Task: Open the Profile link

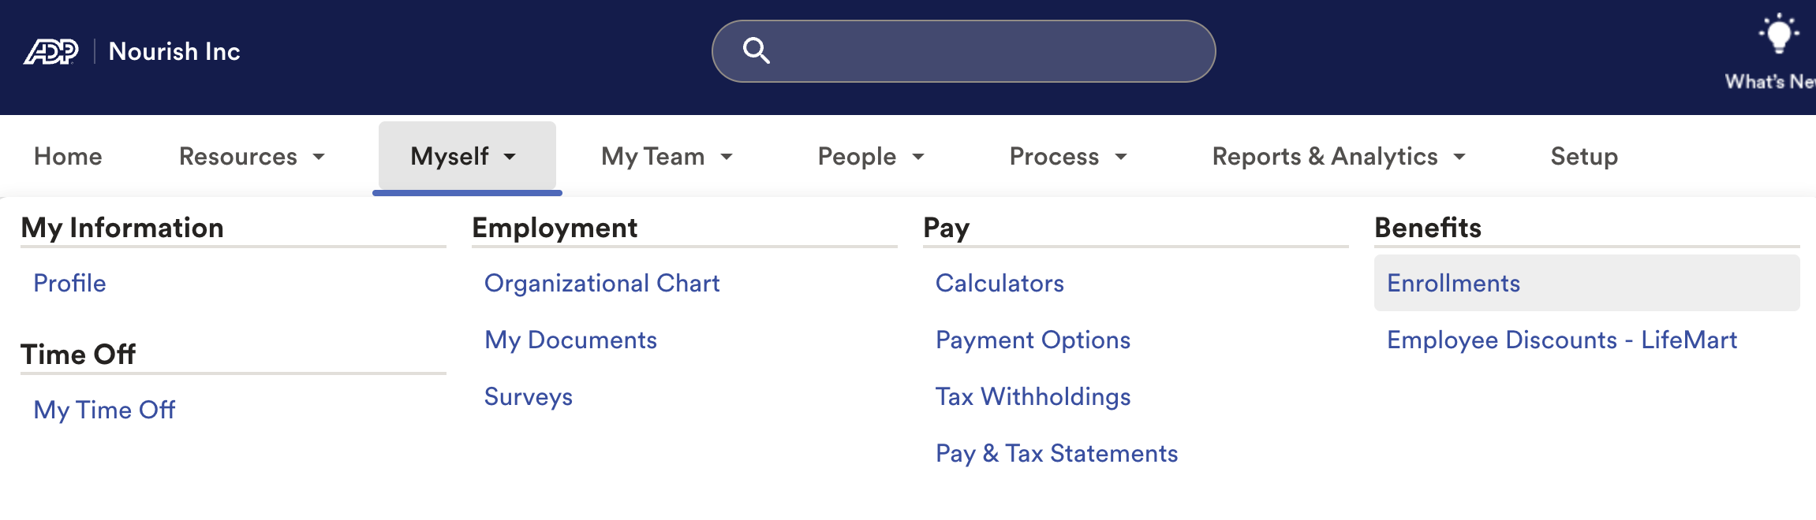Action: (x=69, y=284)
